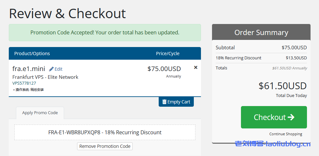The height and width of the screenshot is (156, 319).
Task: Click the Promotion Code Accepted message banner
Action: [x=105, y=32]
